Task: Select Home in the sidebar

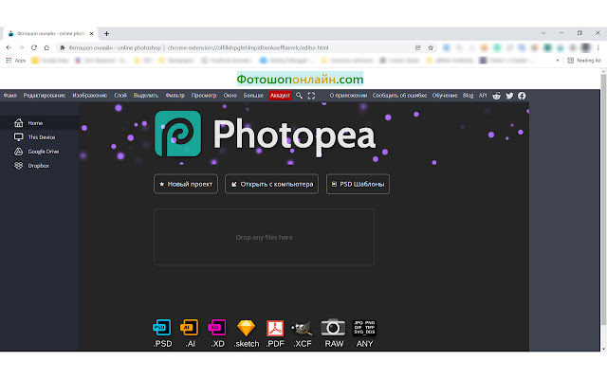Action: pyautogui.click(x=40, y=123)
